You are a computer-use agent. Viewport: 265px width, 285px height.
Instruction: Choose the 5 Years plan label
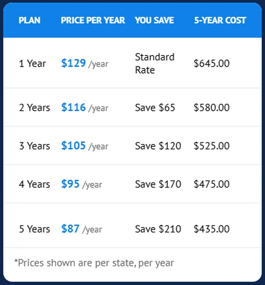tap(34, 229)
